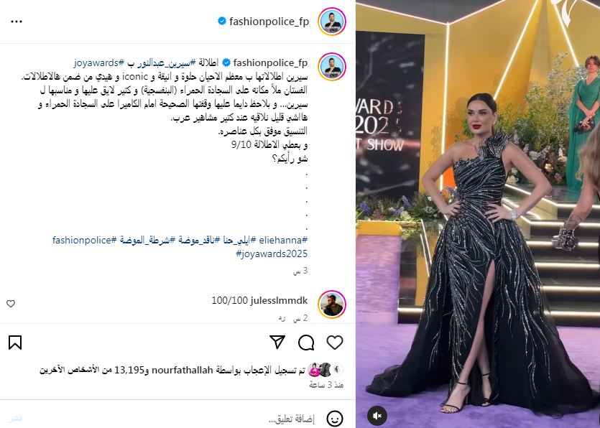The image size is (600, 428).
Task: Open the #joyawards hashtag in caption
Action: [99, 62]
